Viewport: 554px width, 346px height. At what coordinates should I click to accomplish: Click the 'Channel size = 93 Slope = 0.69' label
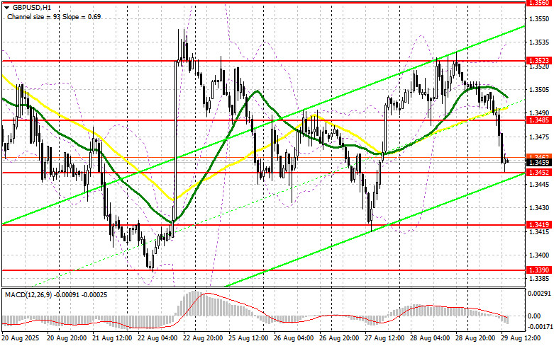click(x=54, y=16)
